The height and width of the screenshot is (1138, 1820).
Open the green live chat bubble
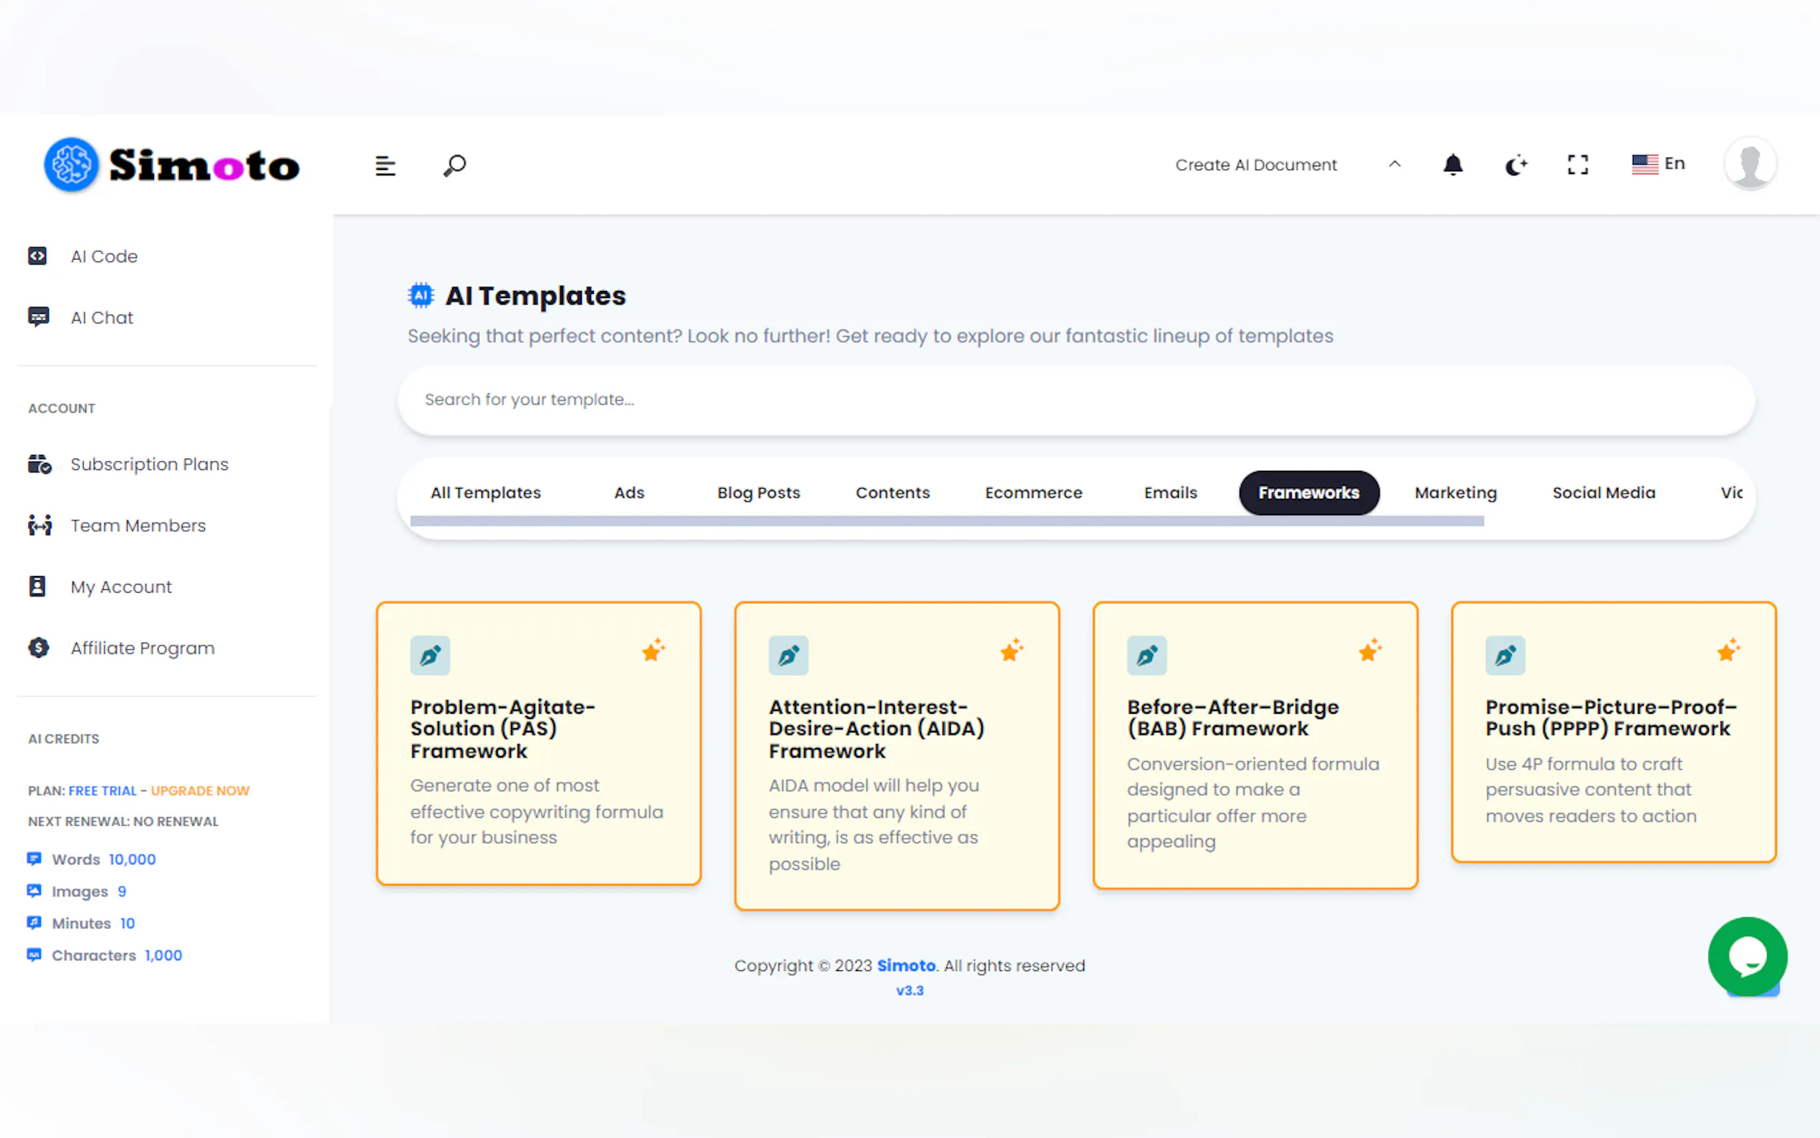[1746, 956]
